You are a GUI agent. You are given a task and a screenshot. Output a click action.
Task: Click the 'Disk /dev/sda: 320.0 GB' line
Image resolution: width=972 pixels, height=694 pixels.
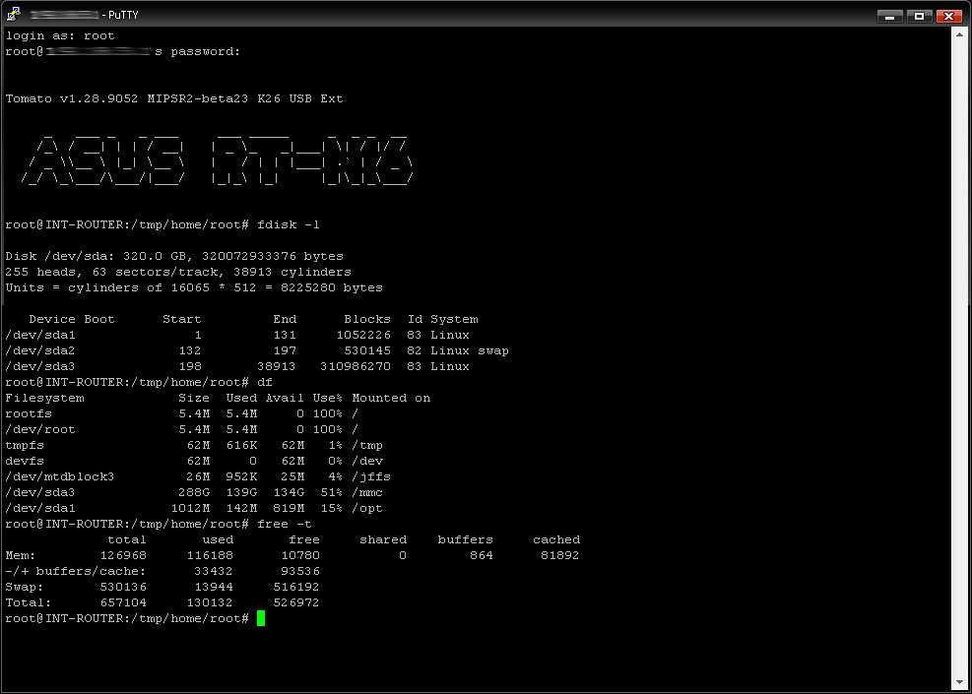pos(174,256)
